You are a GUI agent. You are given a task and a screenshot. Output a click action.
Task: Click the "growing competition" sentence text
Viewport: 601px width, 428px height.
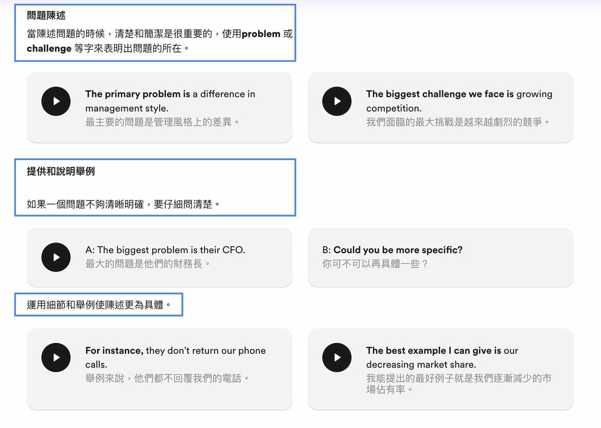tap(459, 101)
